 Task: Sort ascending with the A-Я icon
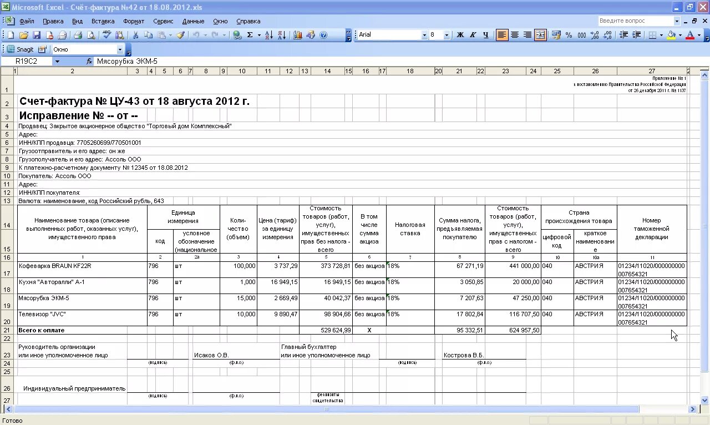click(x=268, y=35)
